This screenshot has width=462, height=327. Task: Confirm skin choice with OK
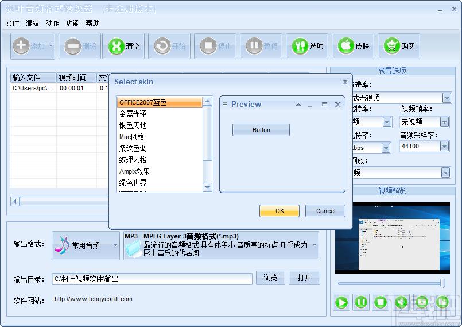coord(279,211)
